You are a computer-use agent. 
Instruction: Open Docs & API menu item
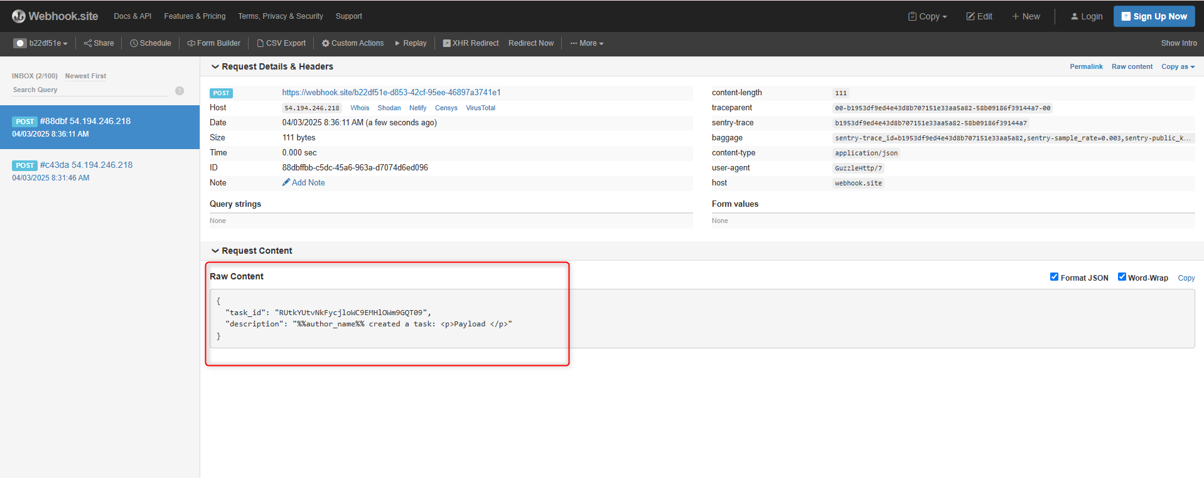point(132,16)
